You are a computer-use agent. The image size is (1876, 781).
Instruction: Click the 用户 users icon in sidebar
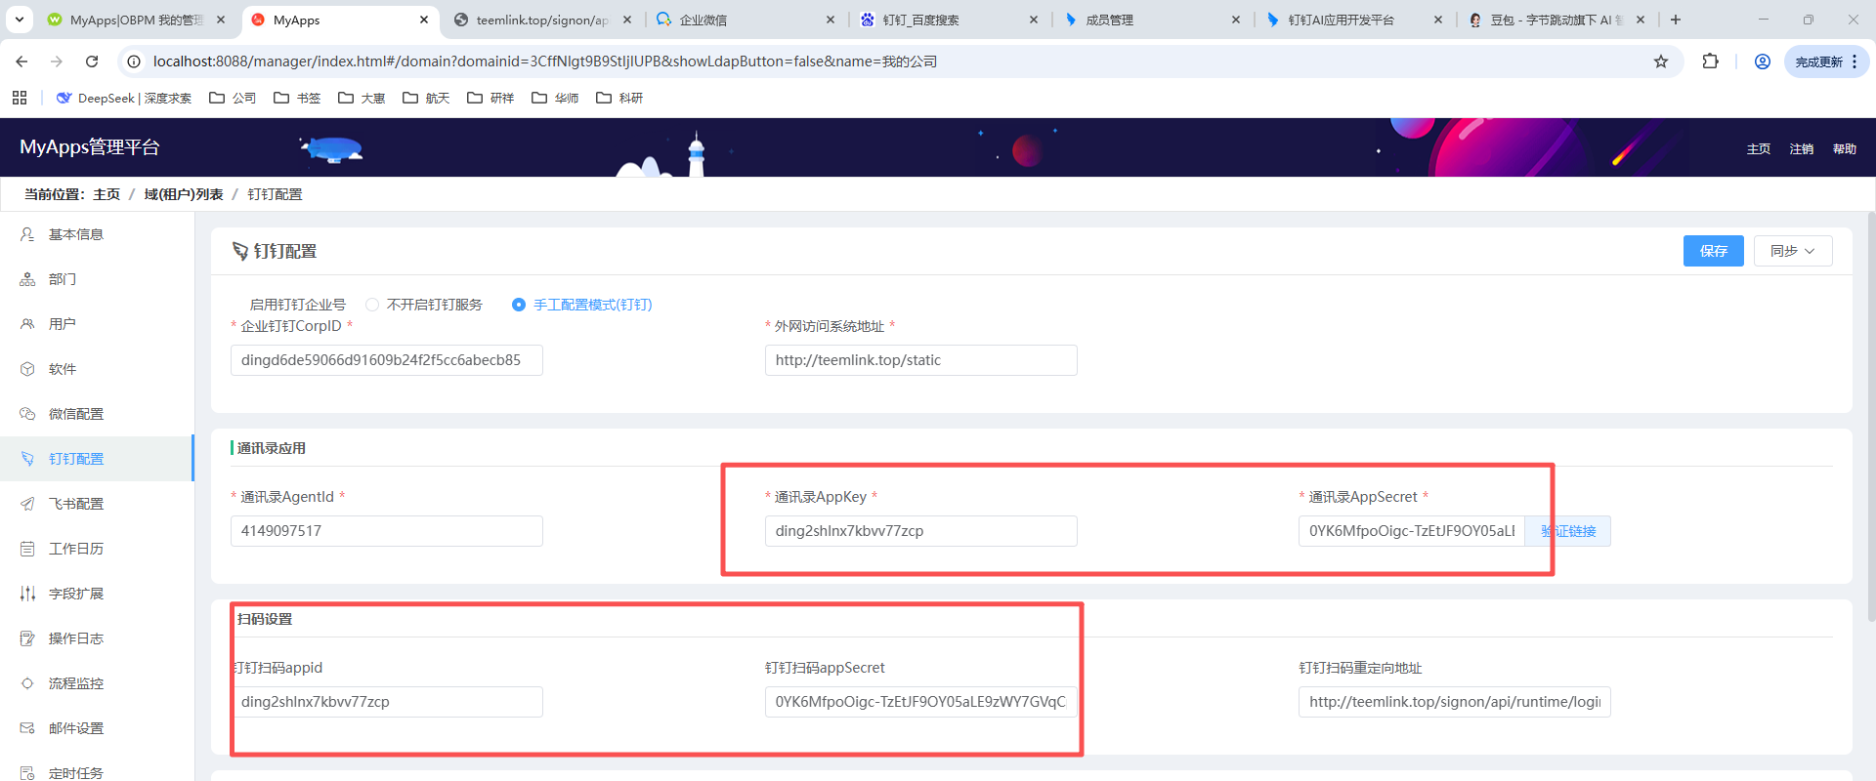click(x=27, y=324)
